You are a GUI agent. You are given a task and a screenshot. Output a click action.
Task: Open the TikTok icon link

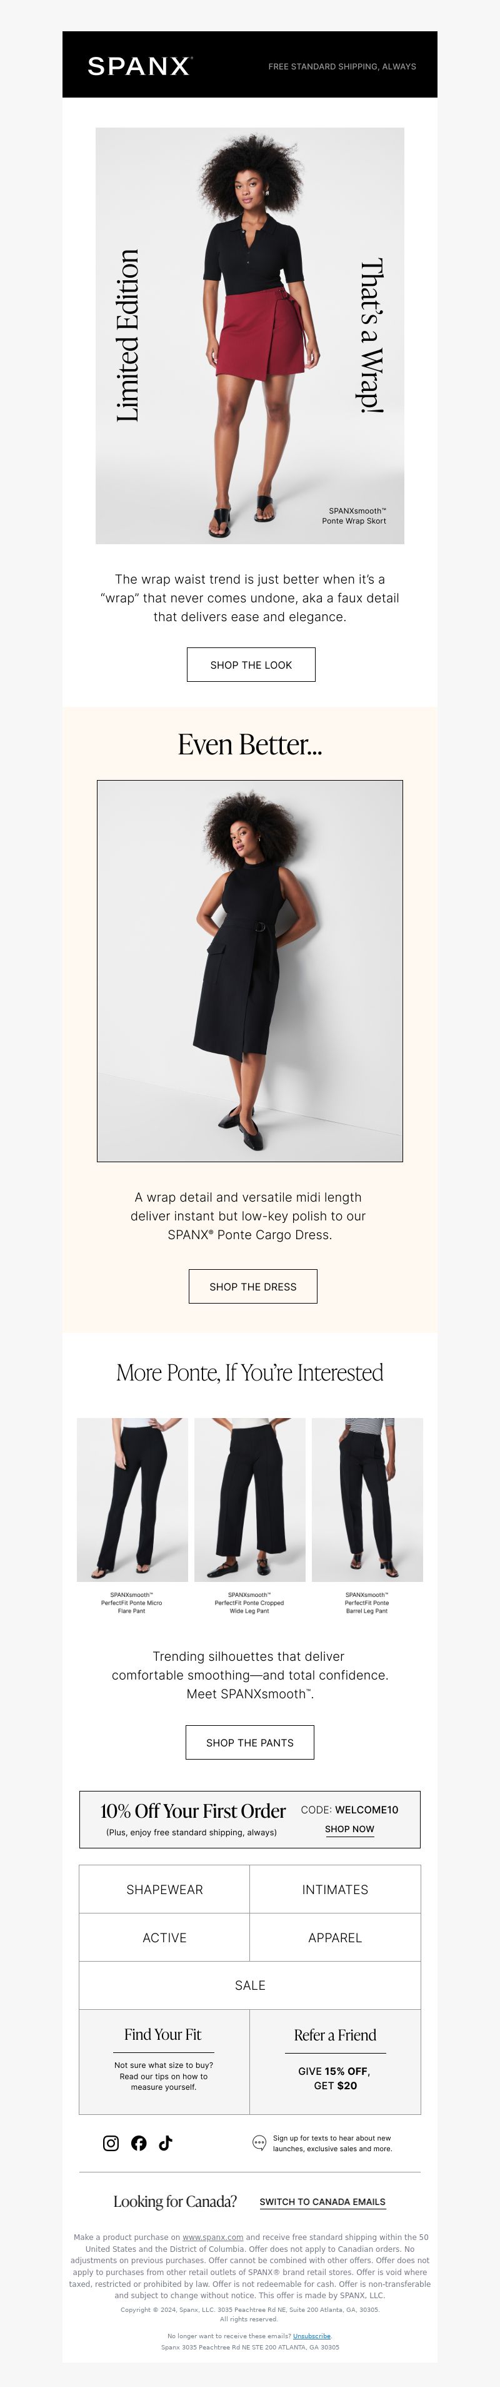pyautogui.click(x=166, y=2142)
